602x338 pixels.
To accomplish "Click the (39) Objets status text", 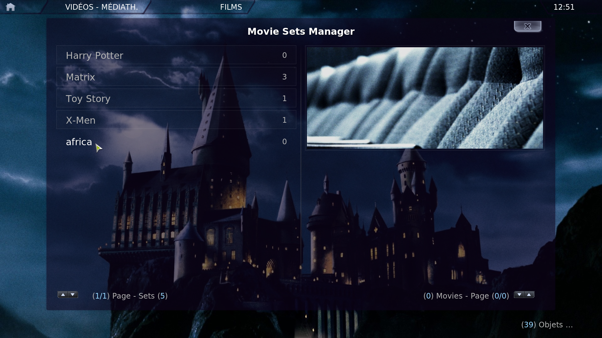I will pos(547,325).
